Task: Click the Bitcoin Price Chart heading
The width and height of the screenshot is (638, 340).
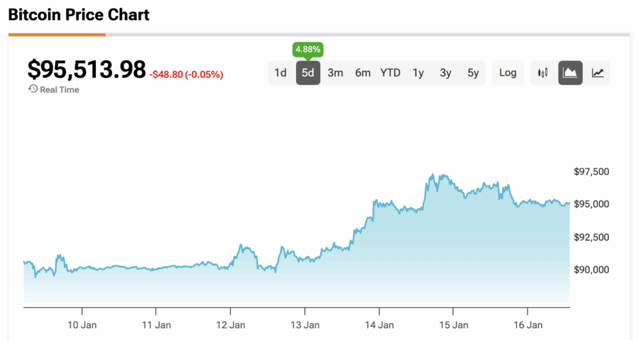Action: [x=79, y=15]
